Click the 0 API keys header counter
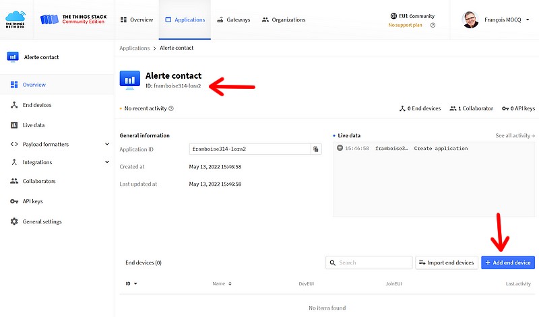Image resolution: width=539 pixels, height=317 pixels. coord(518,108)
